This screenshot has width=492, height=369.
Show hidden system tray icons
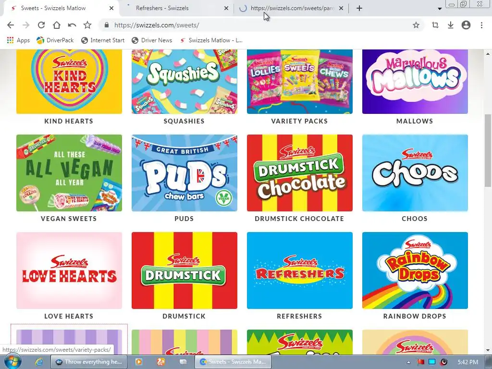pyautogui.click(x=408, y=362)
